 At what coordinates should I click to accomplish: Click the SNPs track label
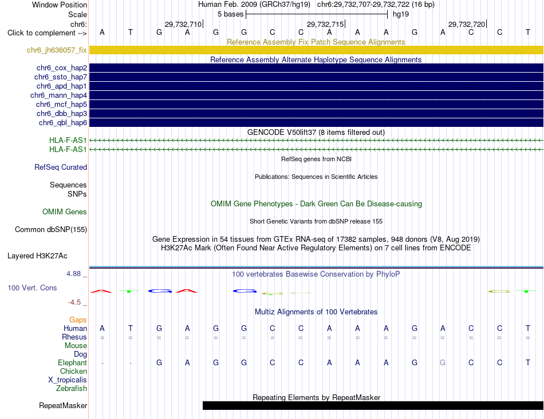click(x=77, y=194)
